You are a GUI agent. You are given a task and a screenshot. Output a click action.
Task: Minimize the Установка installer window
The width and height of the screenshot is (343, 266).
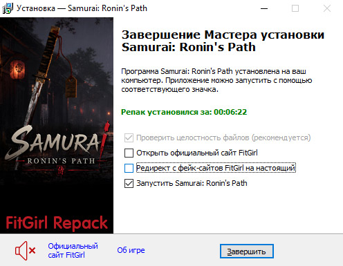click(264, 8)
